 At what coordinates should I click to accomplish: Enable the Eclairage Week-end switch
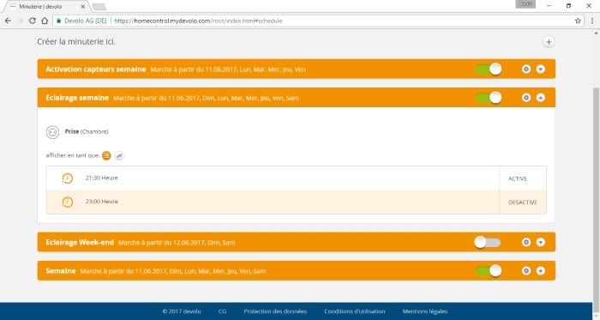coord(487,242)
